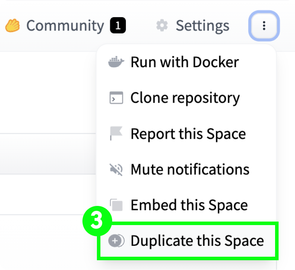Viewport: 295px width, 270px height.
Task: Click the Community hands emoji icon
Action: coord(13,26)
